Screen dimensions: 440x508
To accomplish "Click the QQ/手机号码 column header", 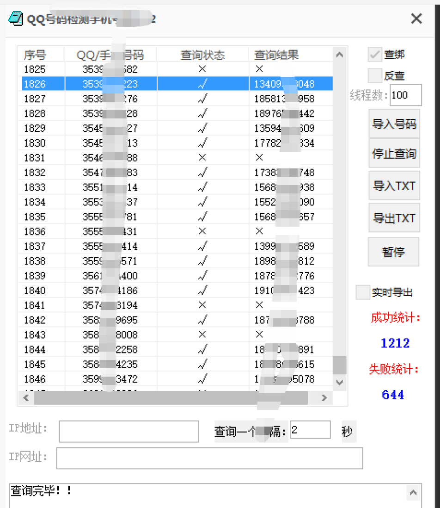I will tap(110, 55).
